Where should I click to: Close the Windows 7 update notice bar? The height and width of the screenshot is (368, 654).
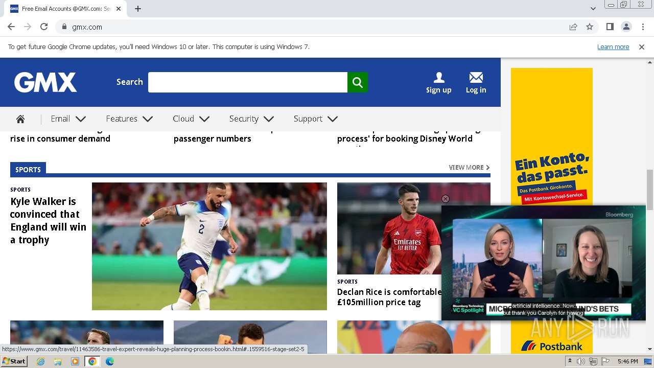[642, 47]
